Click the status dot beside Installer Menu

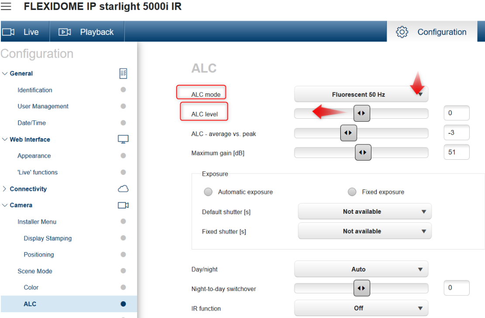123,221
